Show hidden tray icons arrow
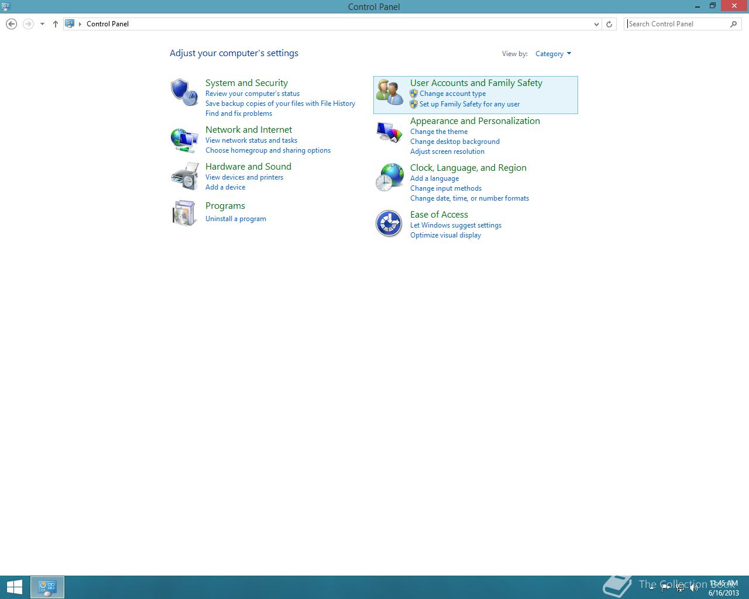This screenshot has height=599, width=749. click(651, 588)
